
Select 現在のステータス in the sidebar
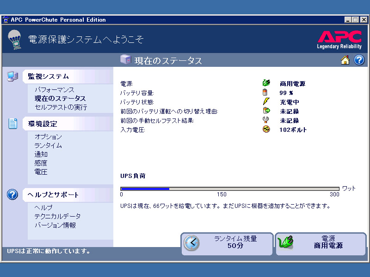60,98
